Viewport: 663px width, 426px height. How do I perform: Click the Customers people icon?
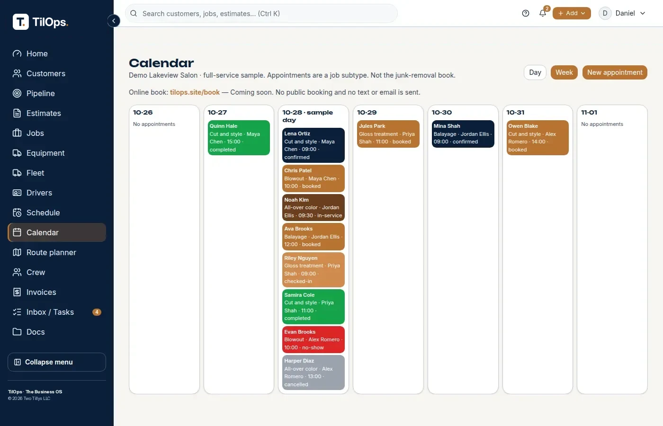[17, 73]
